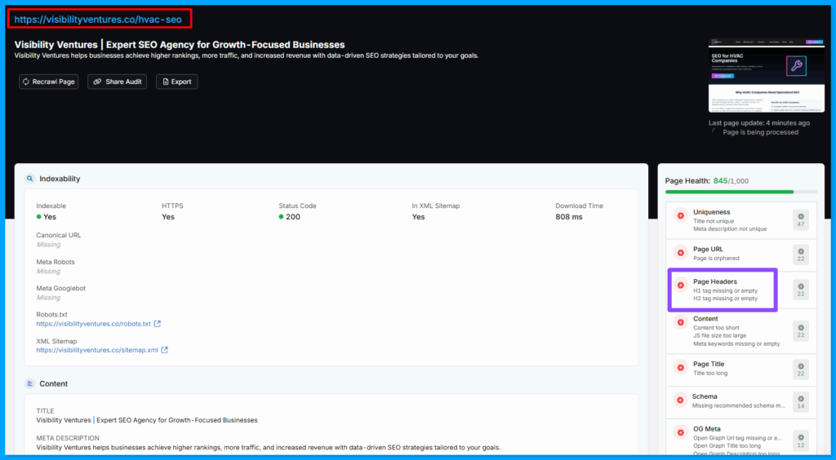Click the 14 score badge for Schema

(x=801, y=402)
